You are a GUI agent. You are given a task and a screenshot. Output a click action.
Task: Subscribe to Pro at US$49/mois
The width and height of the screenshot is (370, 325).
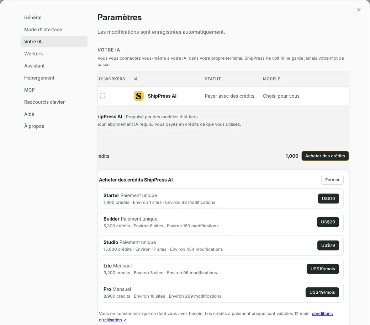pyautogui.click(x=322, y=292)
